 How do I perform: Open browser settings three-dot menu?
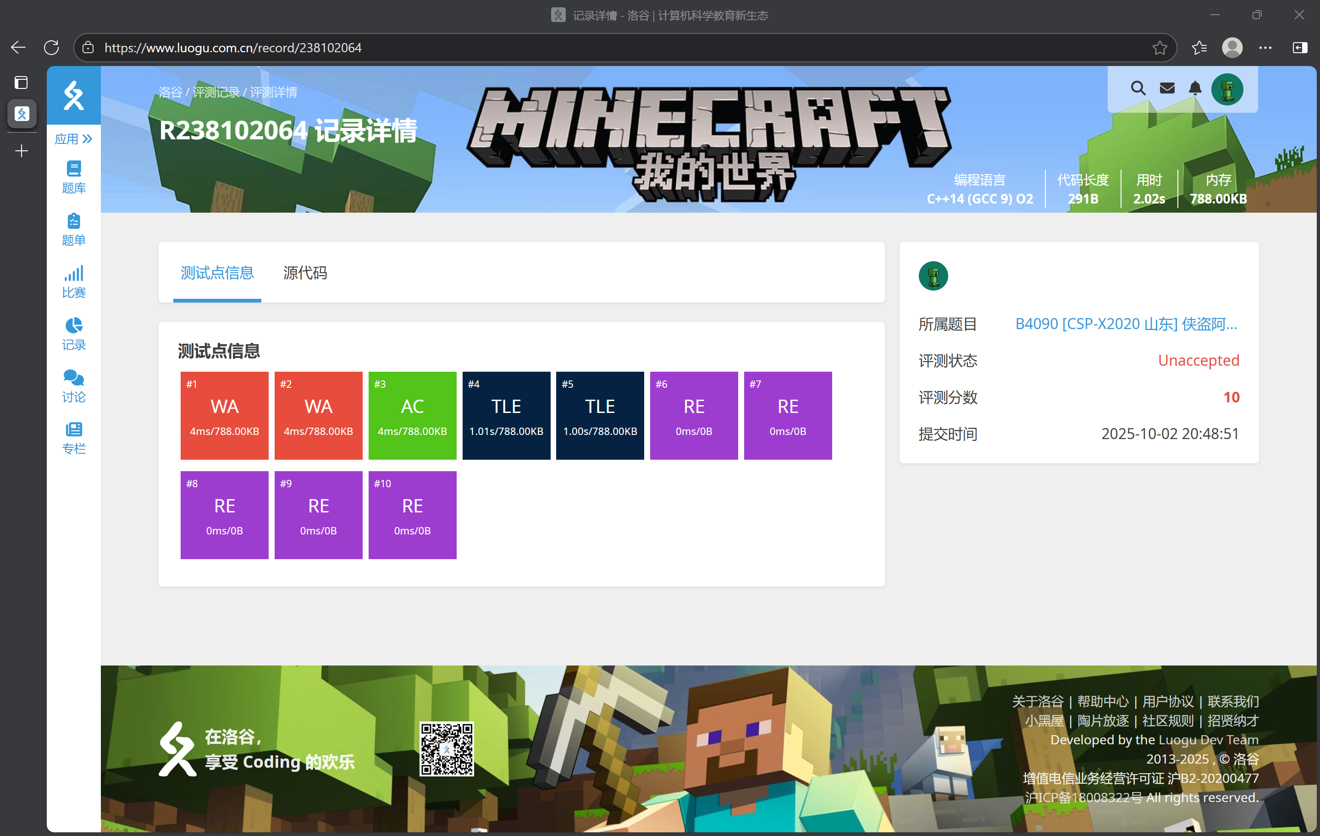point(1265,48)
